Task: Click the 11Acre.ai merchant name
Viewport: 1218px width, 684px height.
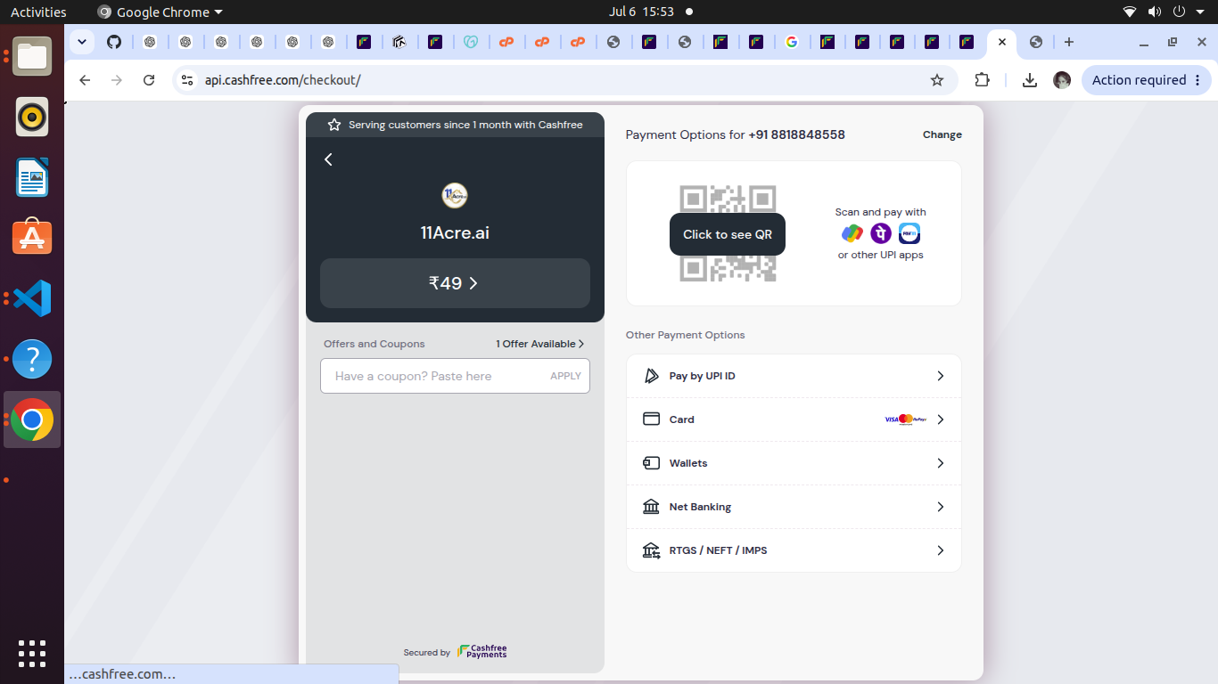Action: 455,233
